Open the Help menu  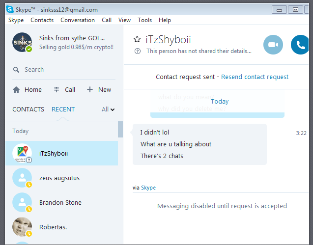[x=165, y=20]
